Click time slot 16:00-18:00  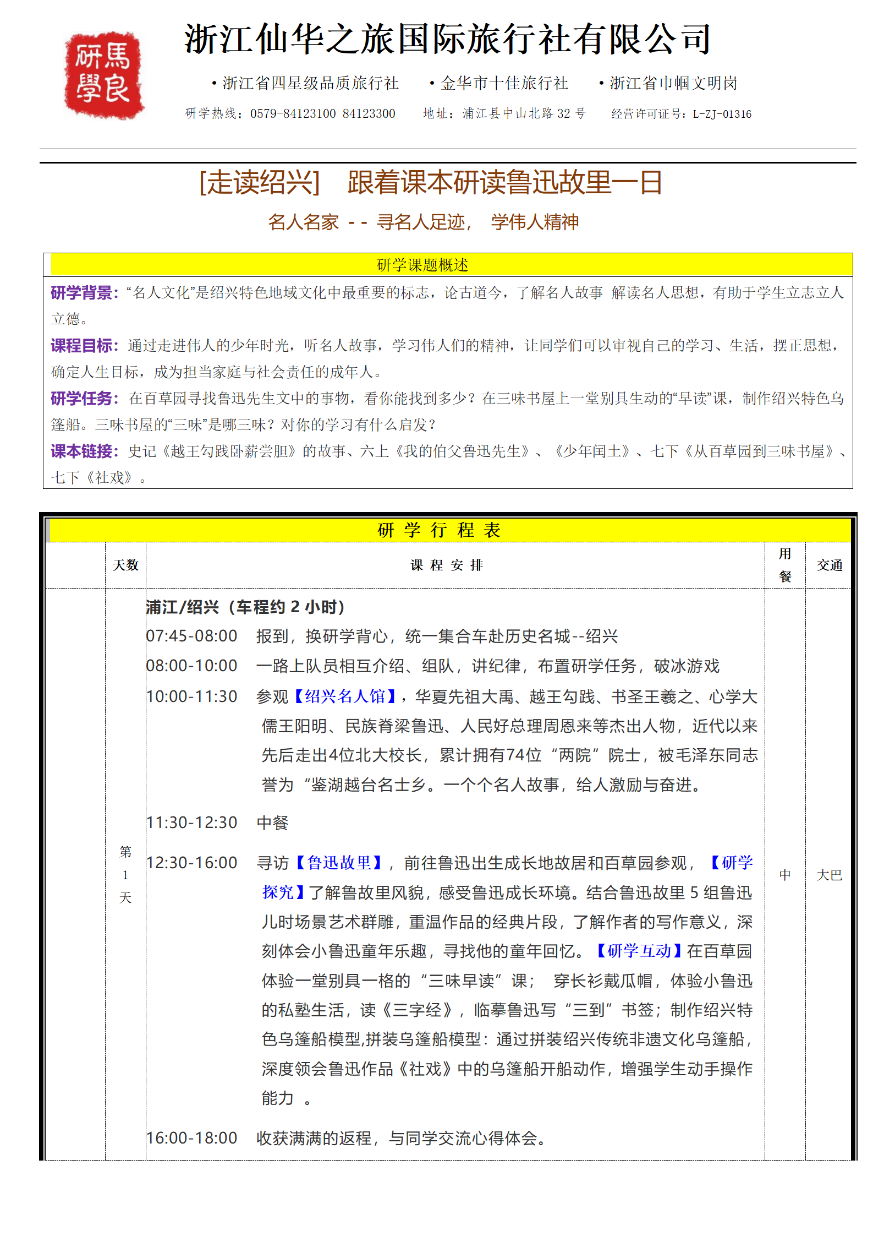[191, 1138]
